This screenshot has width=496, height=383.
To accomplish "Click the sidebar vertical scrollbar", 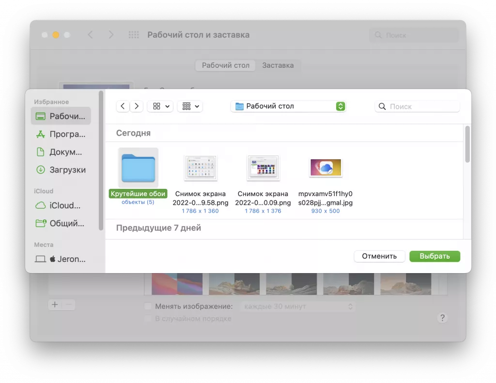I will tap(101, 161).
